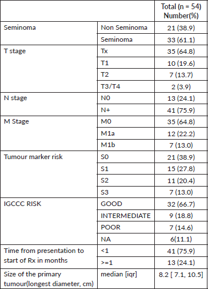Click the 'Total (n = 54)' column header
The height and width of the screenshot is (289, 208).
click(x=181, y=11)
